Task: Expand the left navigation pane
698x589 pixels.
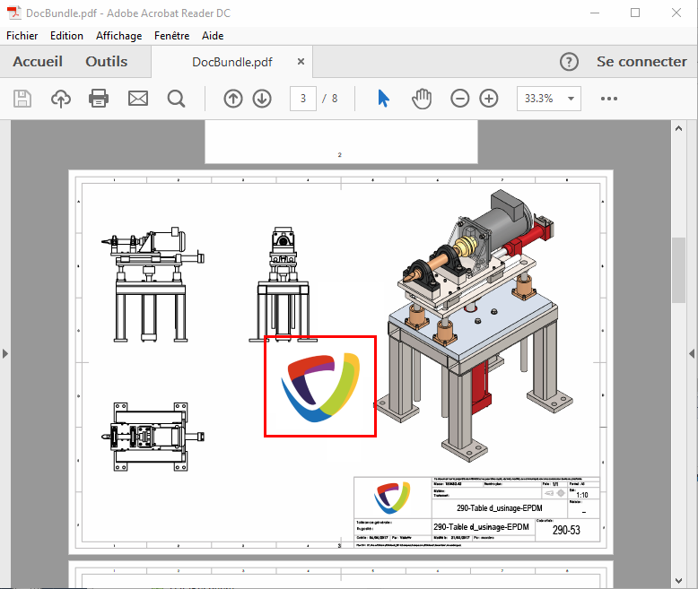Action: pos(5,354)
